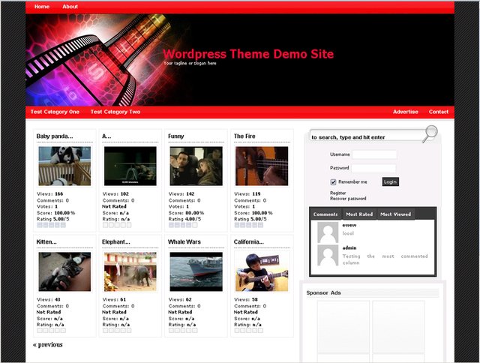Click The Fire video title

click(244, 136)
